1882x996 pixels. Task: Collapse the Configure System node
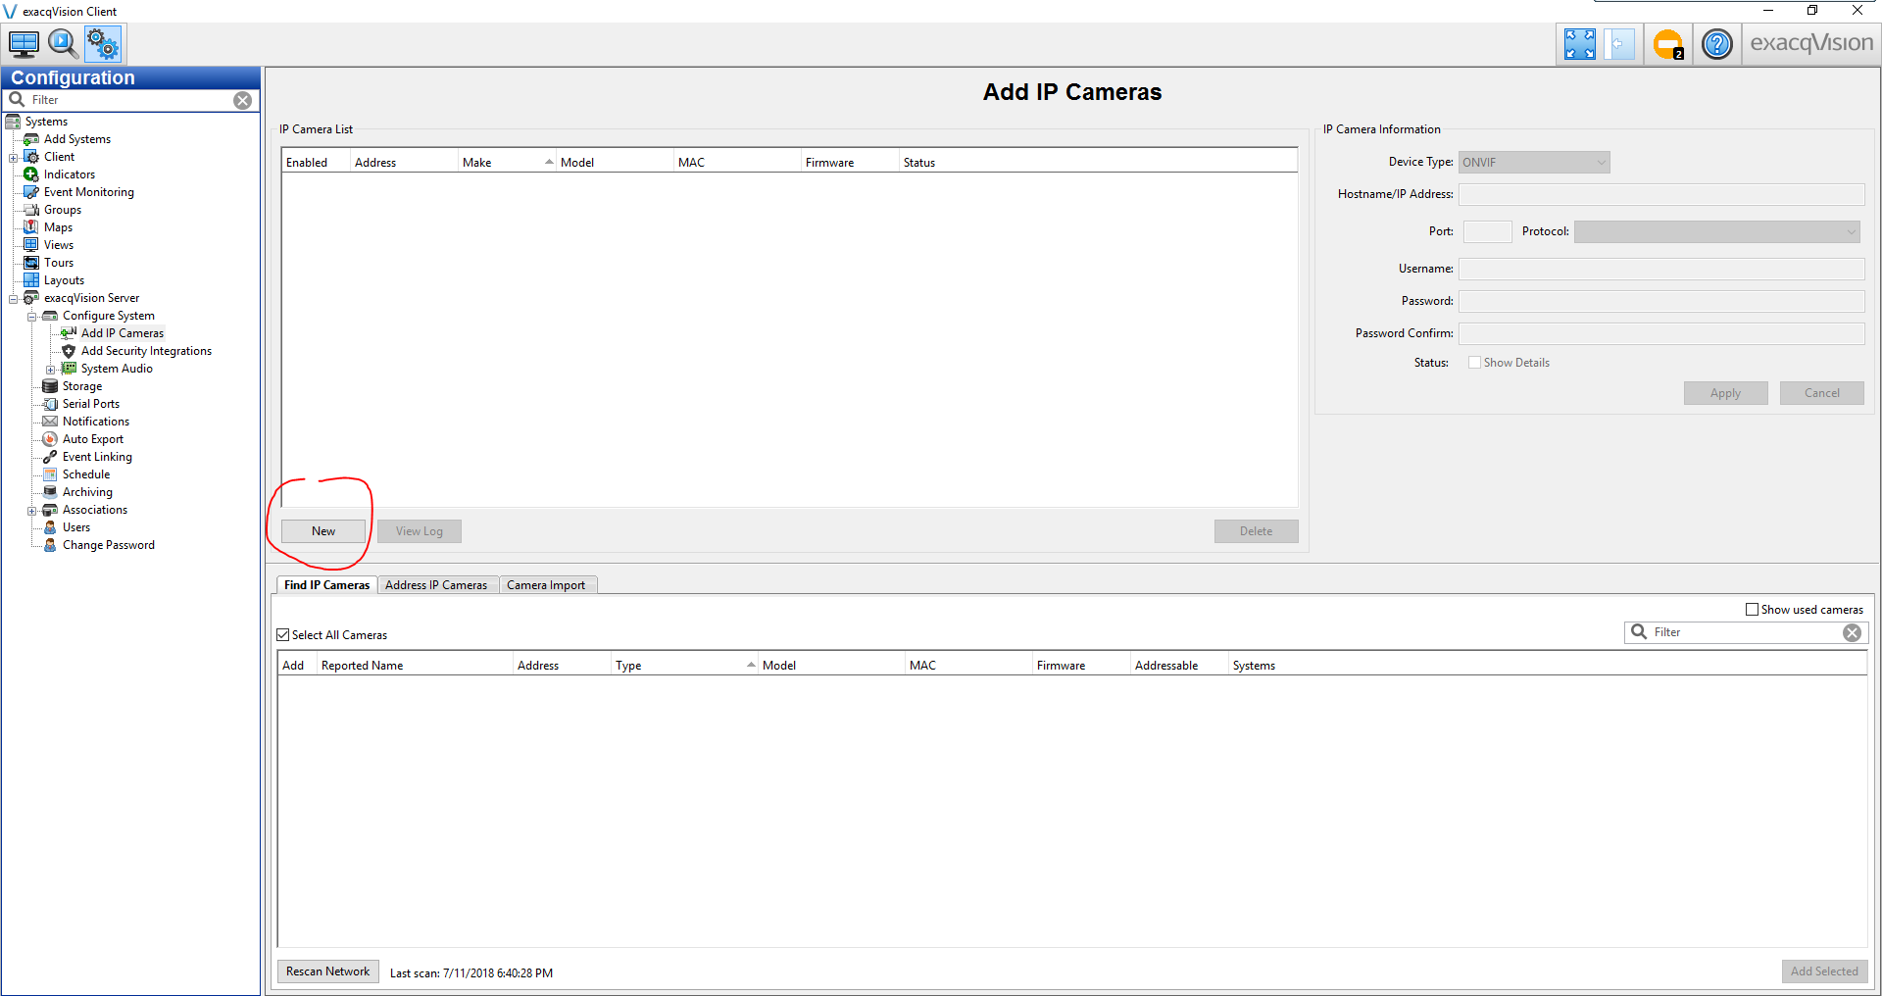coord(31,317)
